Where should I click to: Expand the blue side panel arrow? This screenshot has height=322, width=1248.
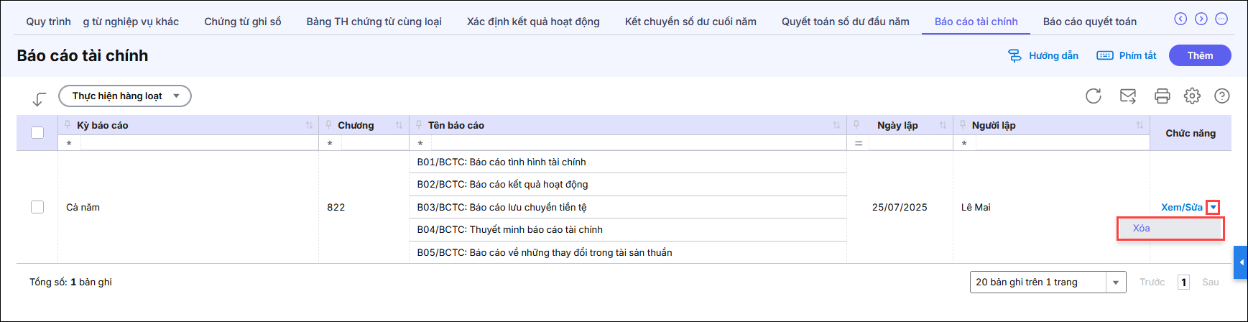1241,262
